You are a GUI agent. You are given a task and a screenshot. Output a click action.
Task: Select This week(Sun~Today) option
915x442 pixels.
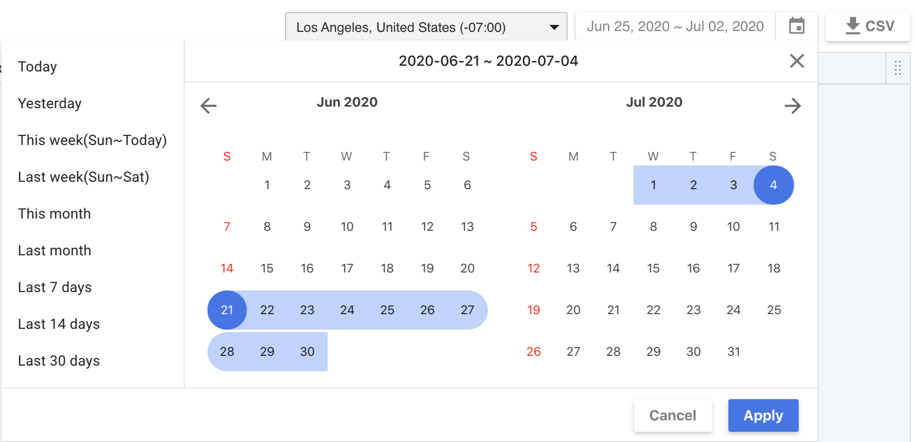tap(92, 140)
